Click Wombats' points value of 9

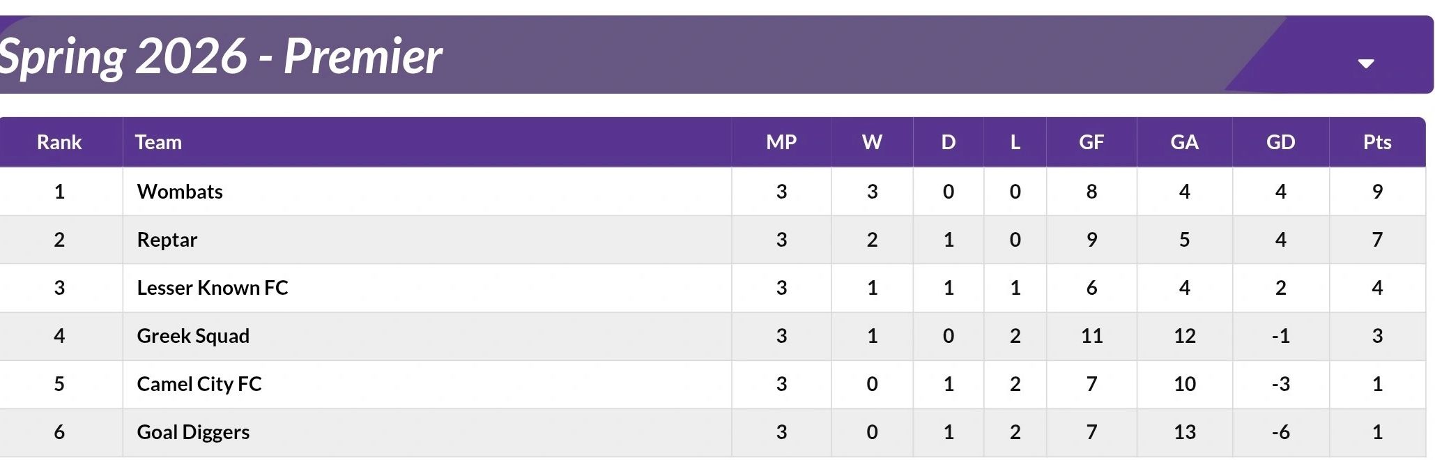click(x=1376, y=192)
